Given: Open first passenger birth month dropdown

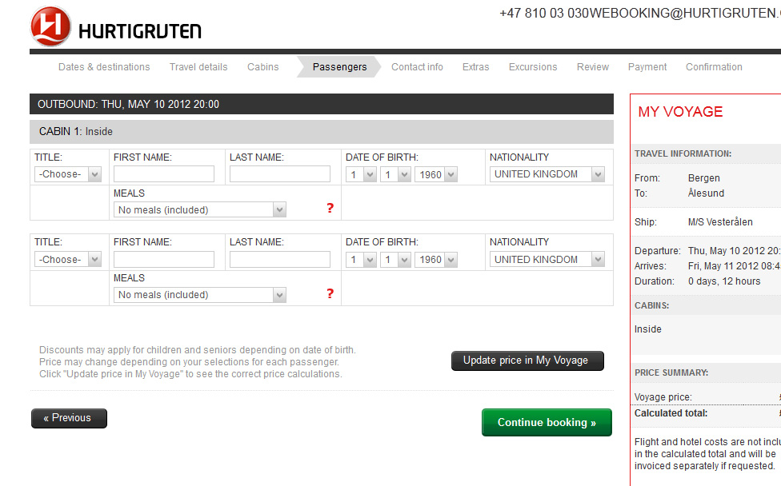Looking at the screenshot, I should point(395,174).
